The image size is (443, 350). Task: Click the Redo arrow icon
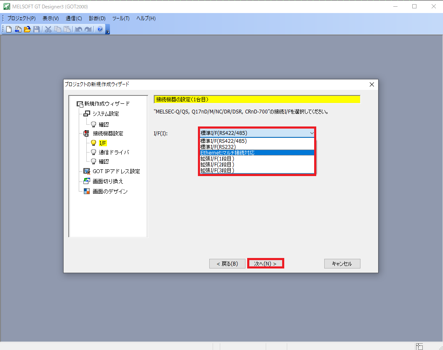pyautogui.click(x=88, y=29)
